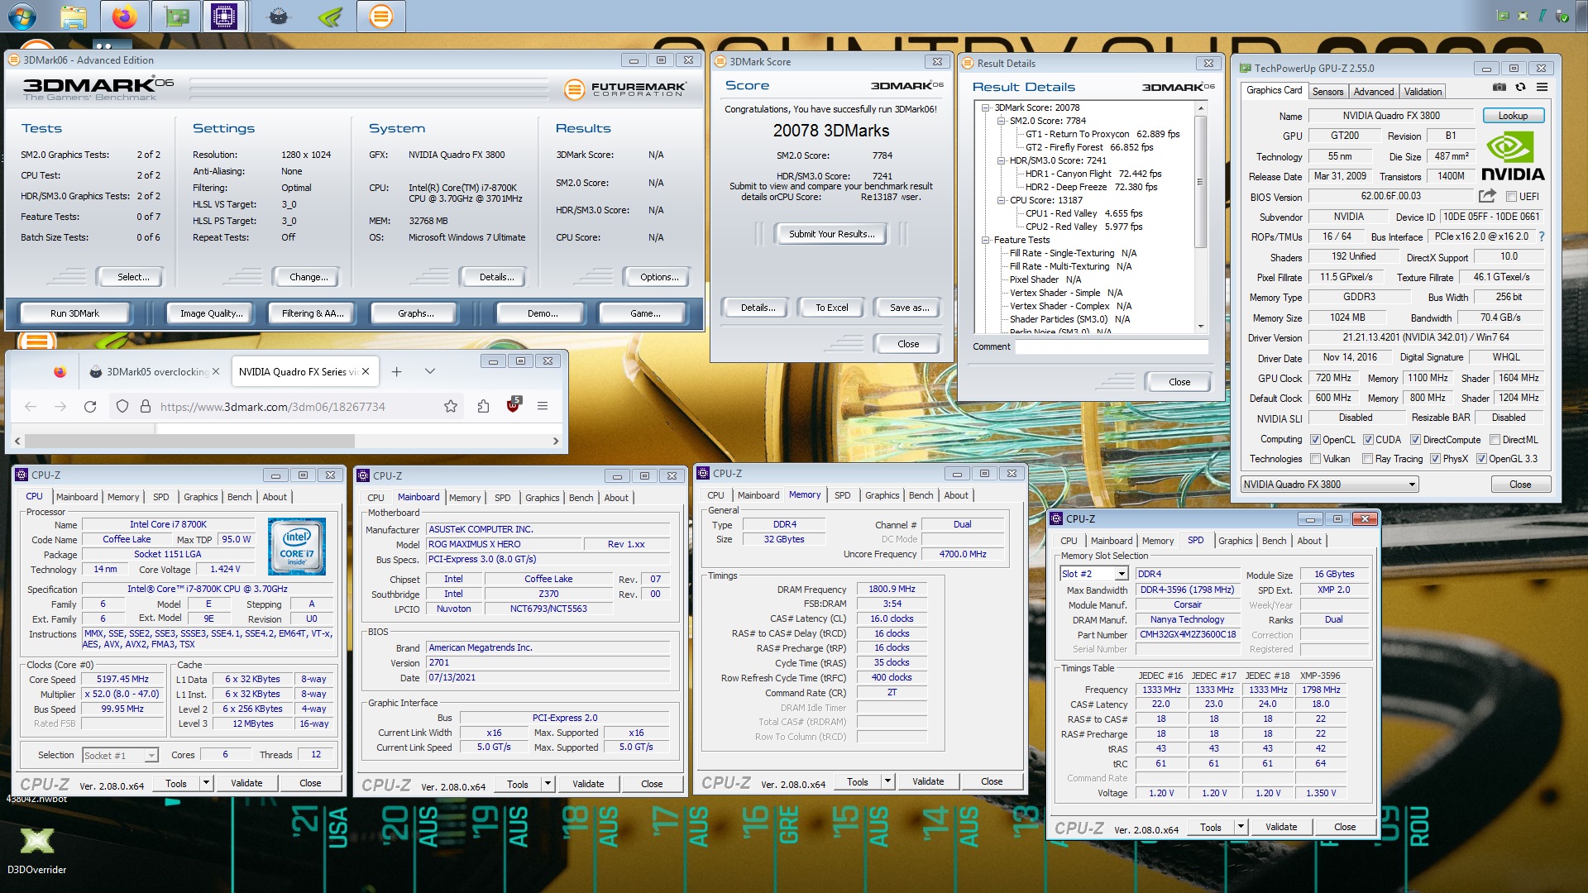Go forward in Firefox
The image size is (1588, 893).
point(60,406)
